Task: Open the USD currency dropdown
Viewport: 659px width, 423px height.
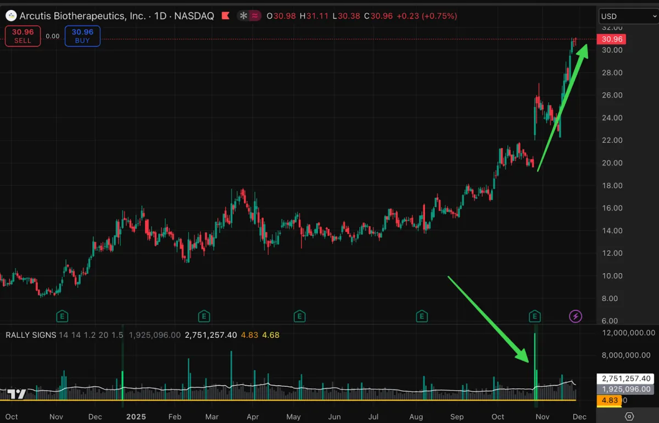Action: (x=628, y=16)
